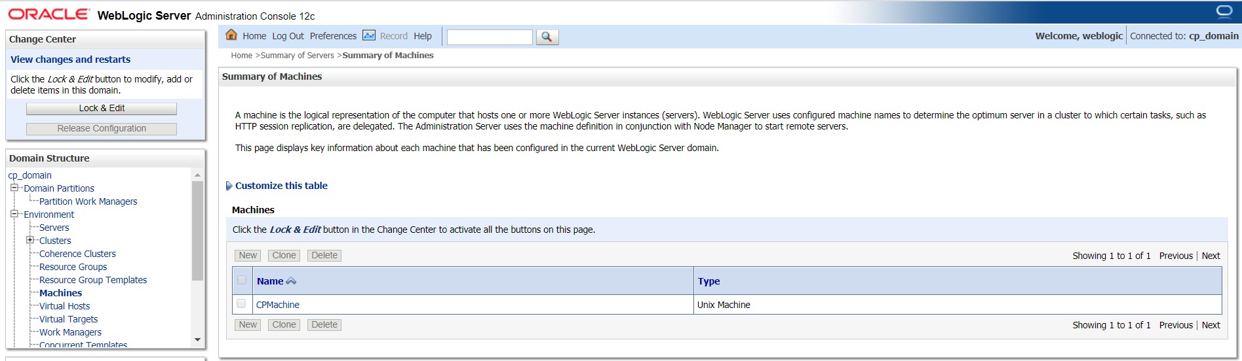The height and width of the screenshot is (361, 1242).
Task: Click the magnifying glass search button
Action: point(547,37)
